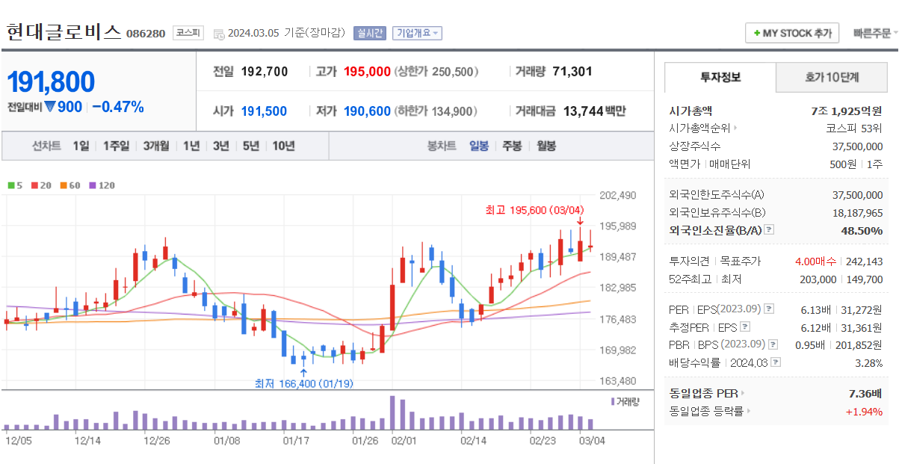
Task: Click the tallest volume bar near 02/01
Action: (393, 412)
